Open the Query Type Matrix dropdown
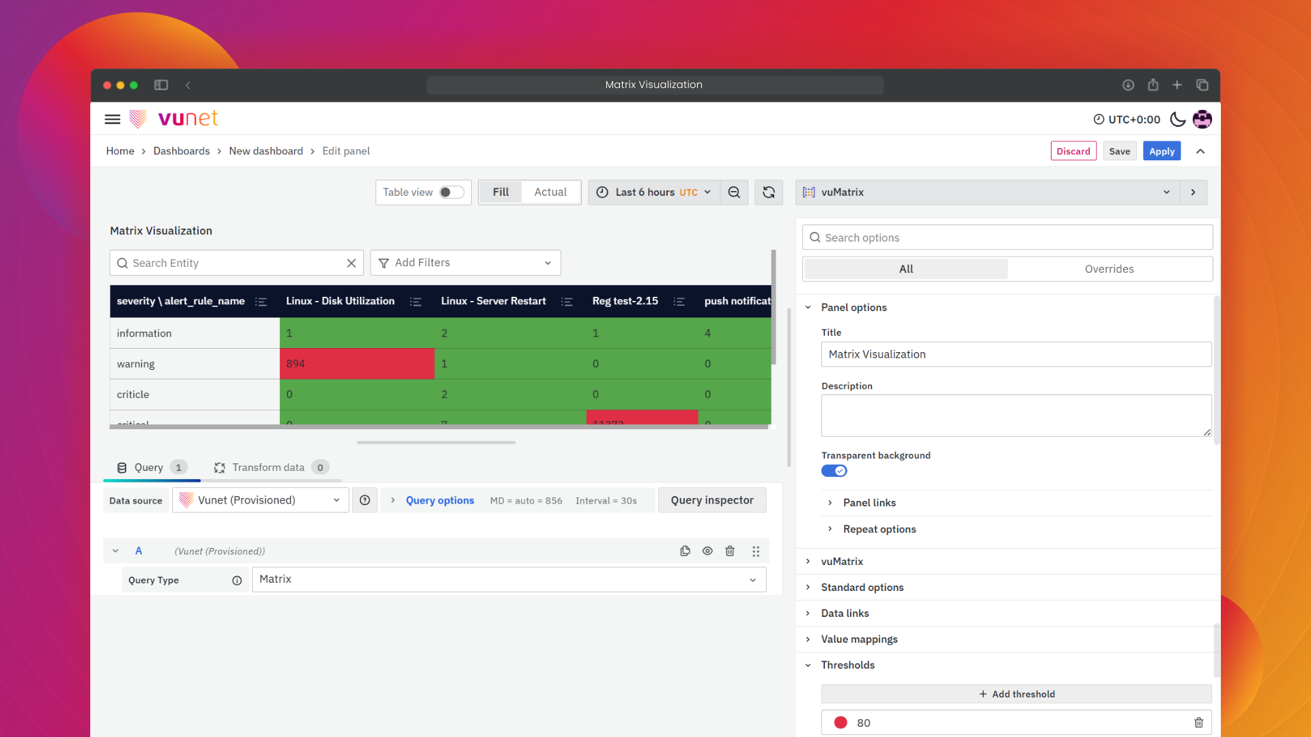Screen dimensions: 1311x737 509,579
